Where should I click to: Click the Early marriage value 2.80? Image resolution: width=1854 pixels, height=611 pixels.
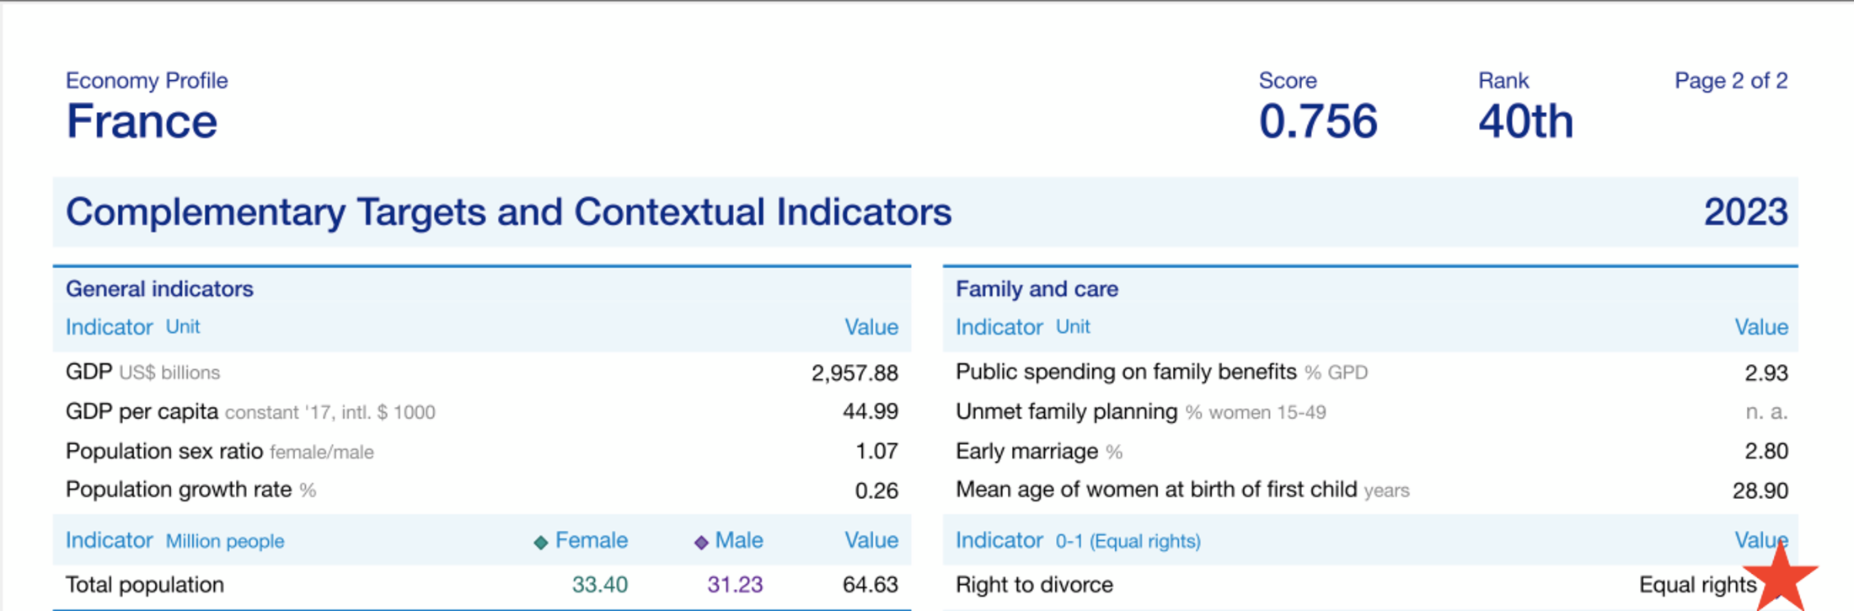(x=1766, y=451)
